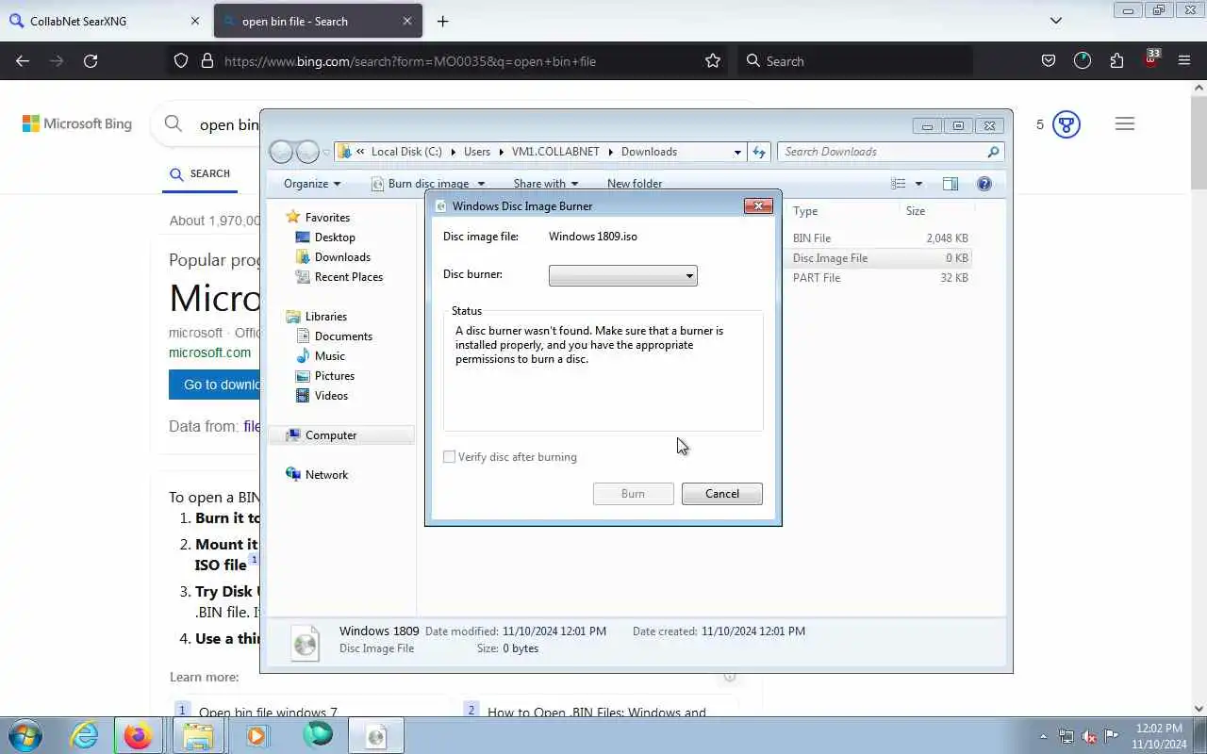Open Bing Rewards medal icon
Screen dimensions: 1207x754
(1066, 124)
